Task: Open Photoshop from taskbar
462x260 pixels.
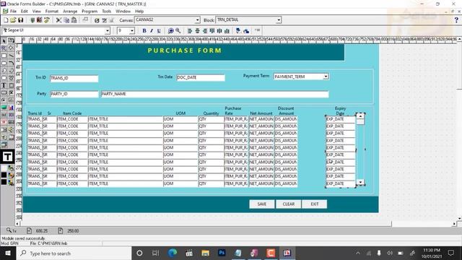Action: point(222,253)
